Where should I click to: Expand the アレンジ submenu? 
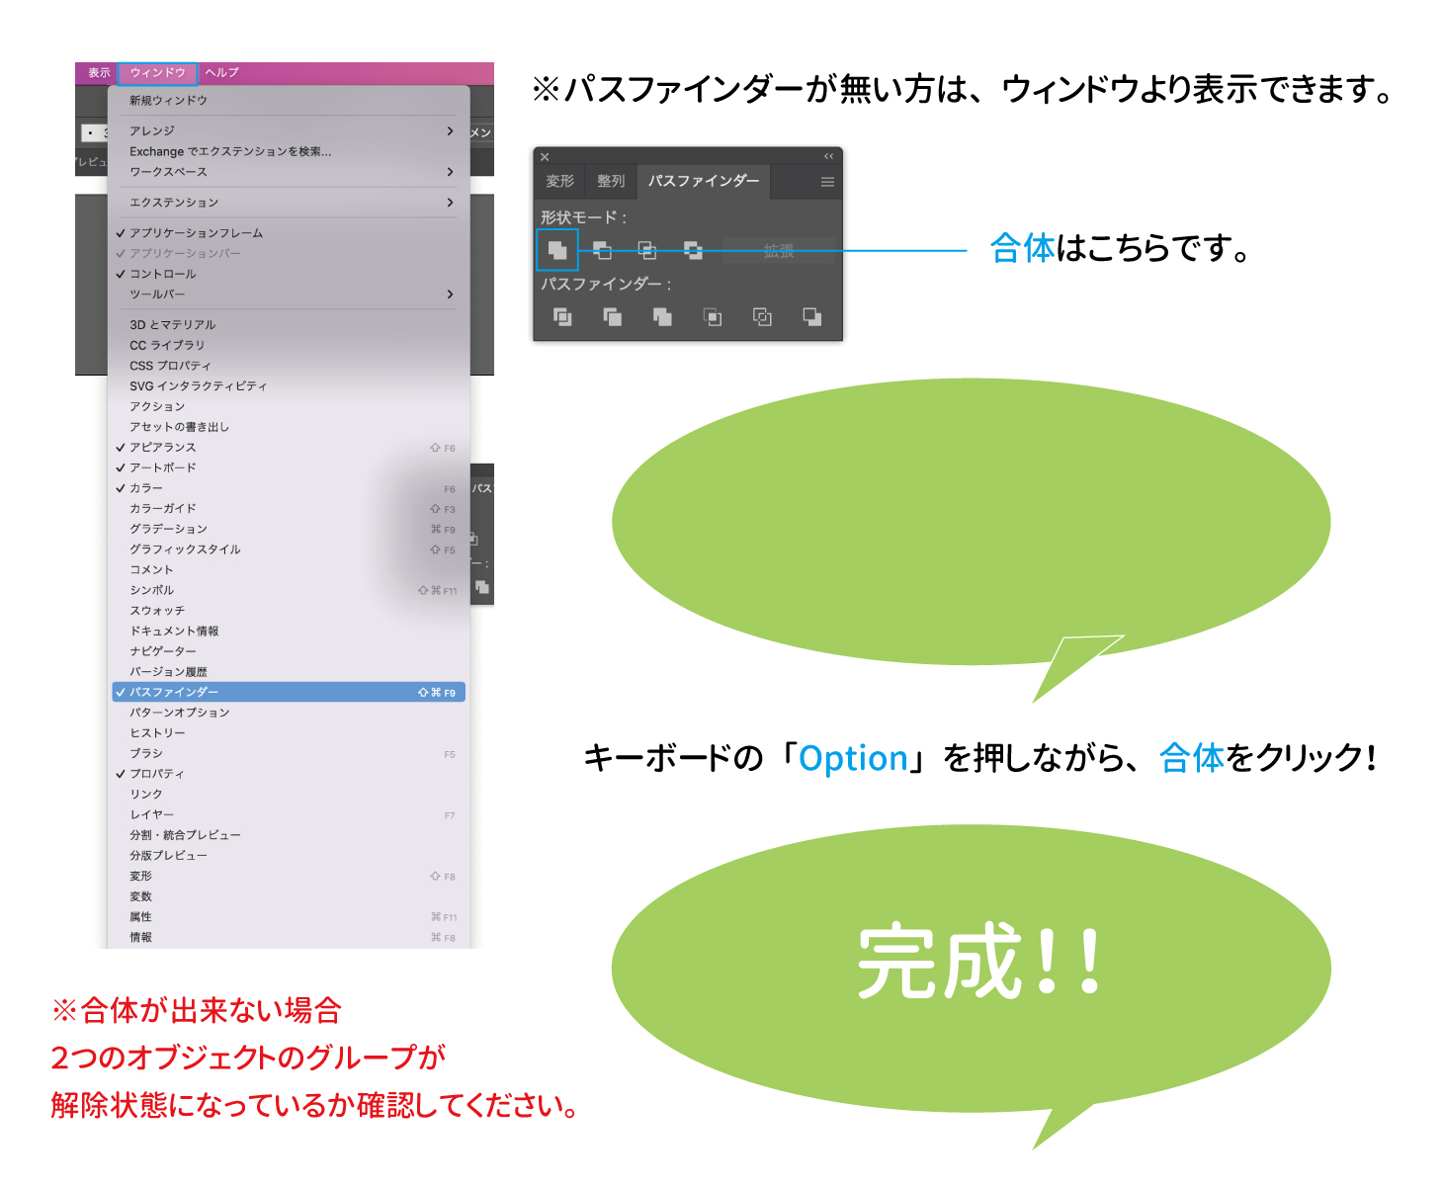(x=289, y=131)
